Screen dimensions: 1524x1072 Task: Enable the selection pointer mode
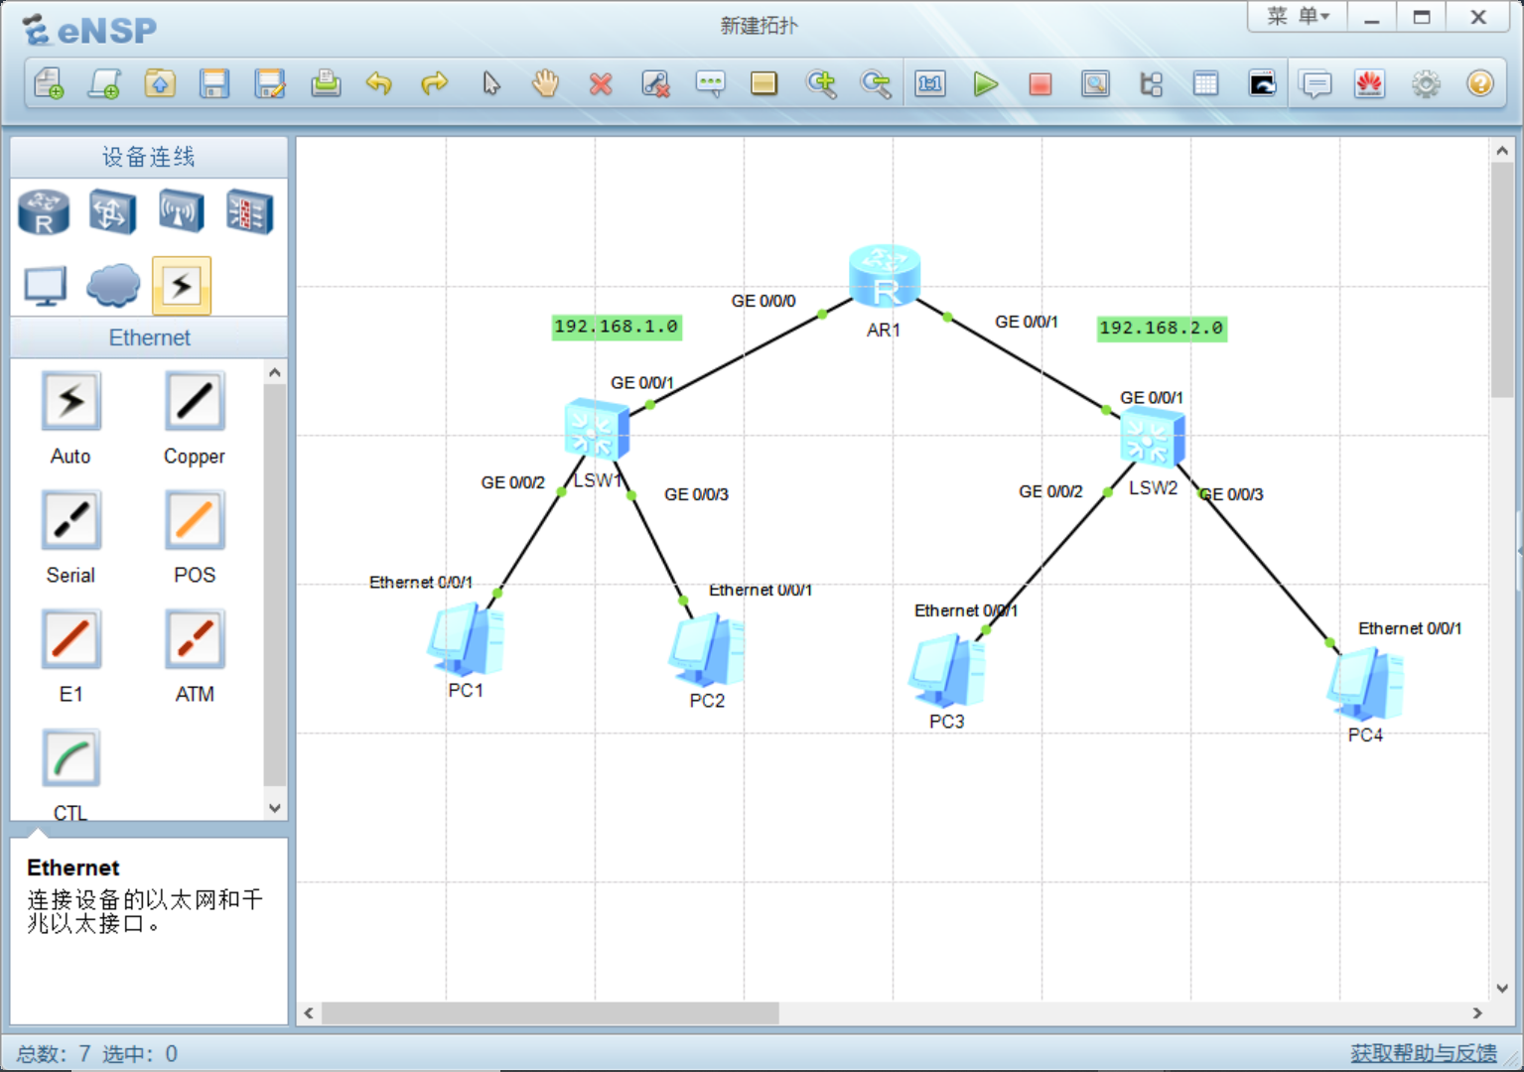(x=490, y=84)
